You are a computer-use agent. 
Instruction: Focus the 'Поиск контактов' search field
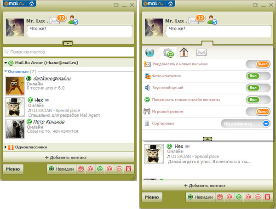(x=69, y=52)
